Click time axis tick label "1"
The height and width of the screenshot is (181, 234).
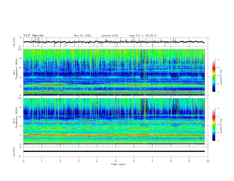(42, 161)
